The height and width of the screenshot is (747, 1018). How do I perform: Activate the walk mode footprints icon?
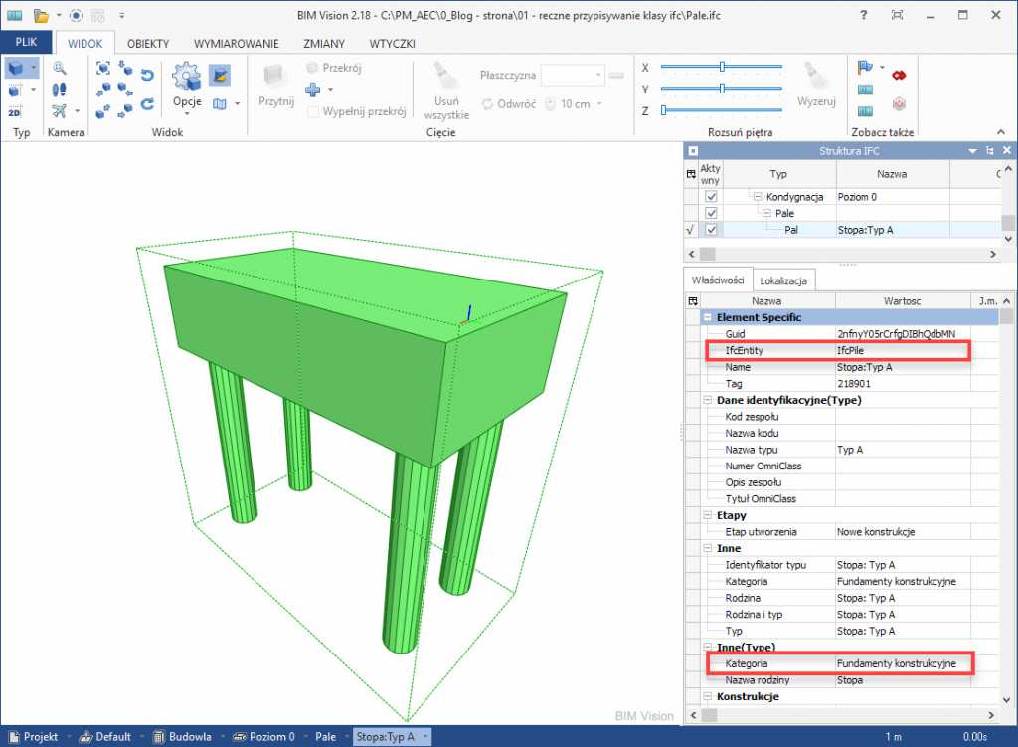point(59,90)
